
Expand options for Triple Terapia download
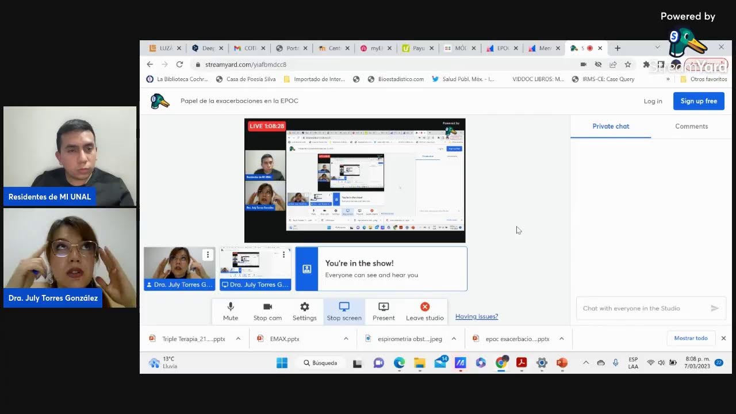(x=238, y=339)
